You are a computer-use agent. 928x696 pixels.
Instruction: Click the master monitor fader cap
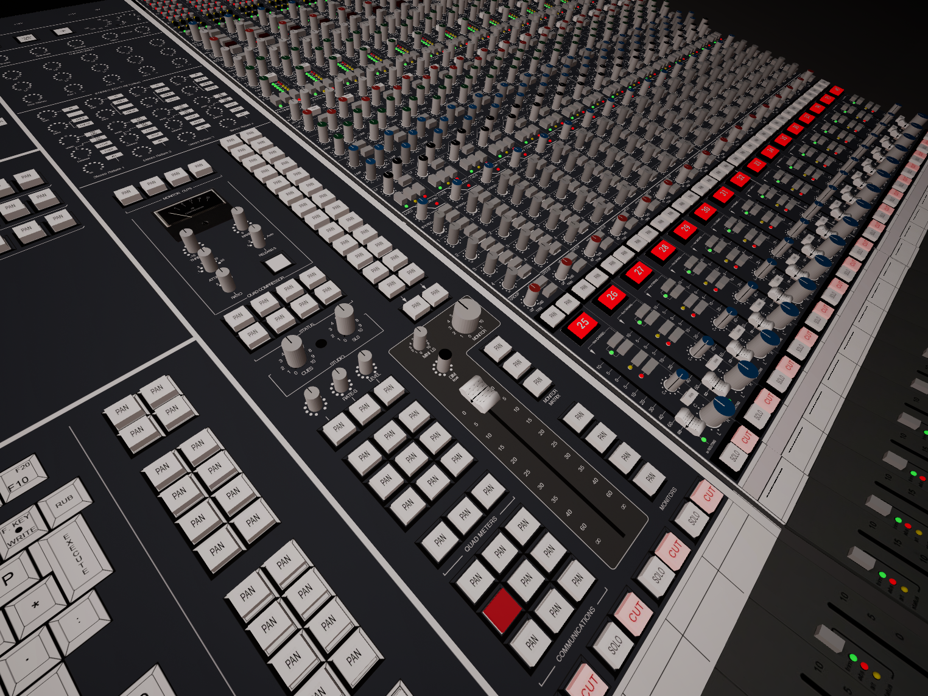point(478,393)
